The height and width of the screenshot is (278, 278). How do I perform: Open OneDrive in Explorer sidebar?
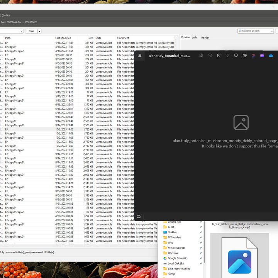(171, 253)
